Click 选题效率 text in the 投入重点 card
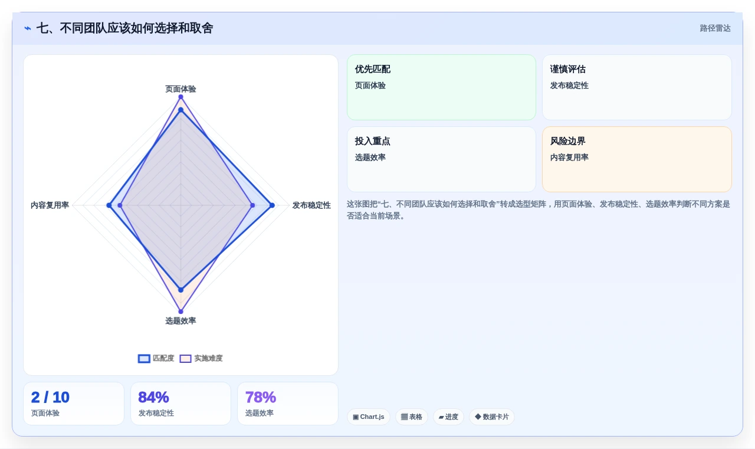 [370, 158]
